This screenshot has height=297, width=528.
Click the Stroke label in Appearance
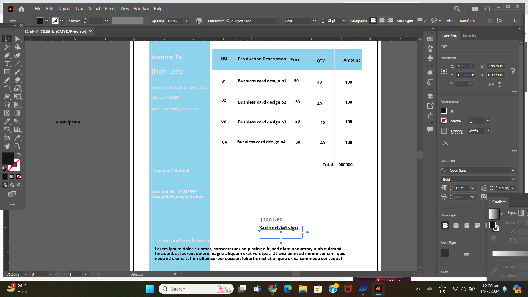tap(456, 121)
